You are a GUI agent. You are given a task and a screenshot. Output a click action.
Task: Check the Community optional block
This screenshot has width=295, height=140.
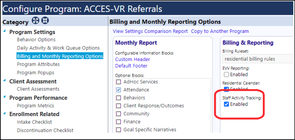coord(119,114)
